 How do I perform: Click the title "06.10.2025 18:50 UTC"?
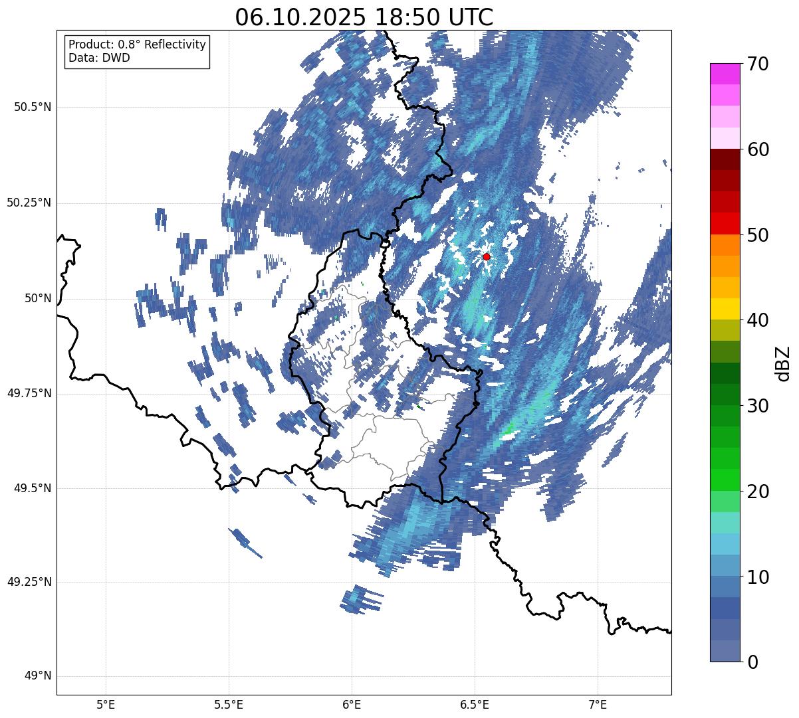364,17
